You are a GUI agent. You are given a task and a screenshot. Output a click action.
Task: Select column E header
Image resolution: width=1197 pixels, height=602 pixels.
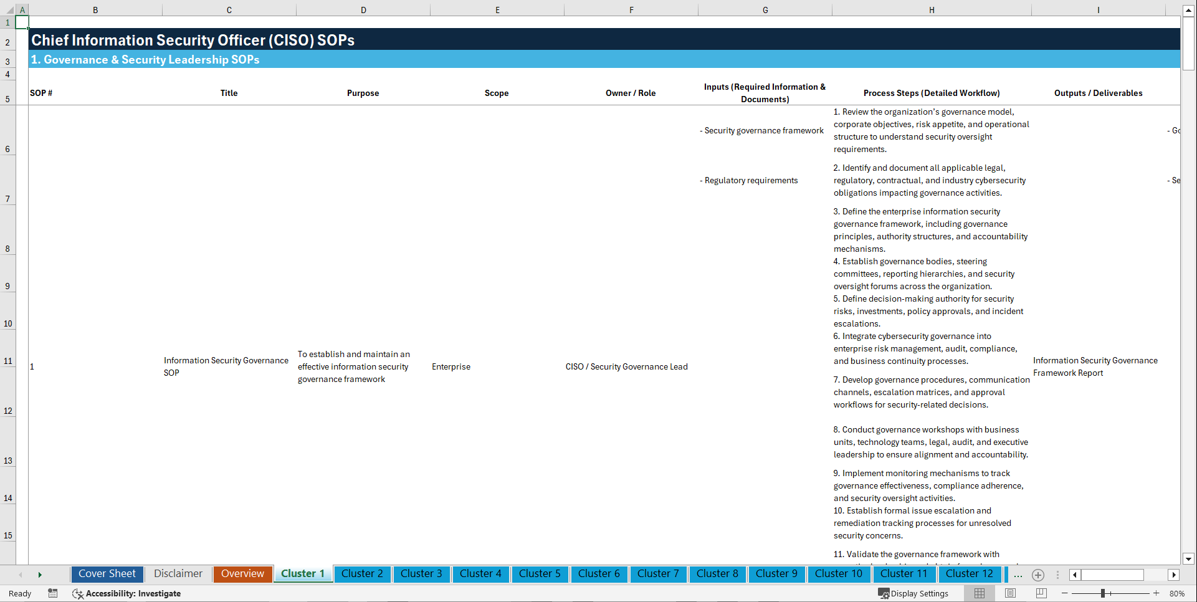(x=497, y=10)
